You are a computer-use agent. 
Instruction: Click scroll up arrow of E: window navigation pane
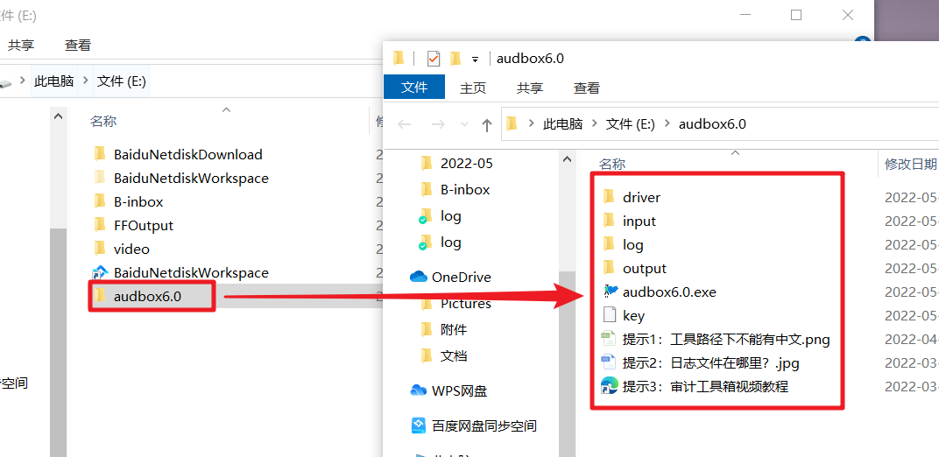tap(58, 116)
